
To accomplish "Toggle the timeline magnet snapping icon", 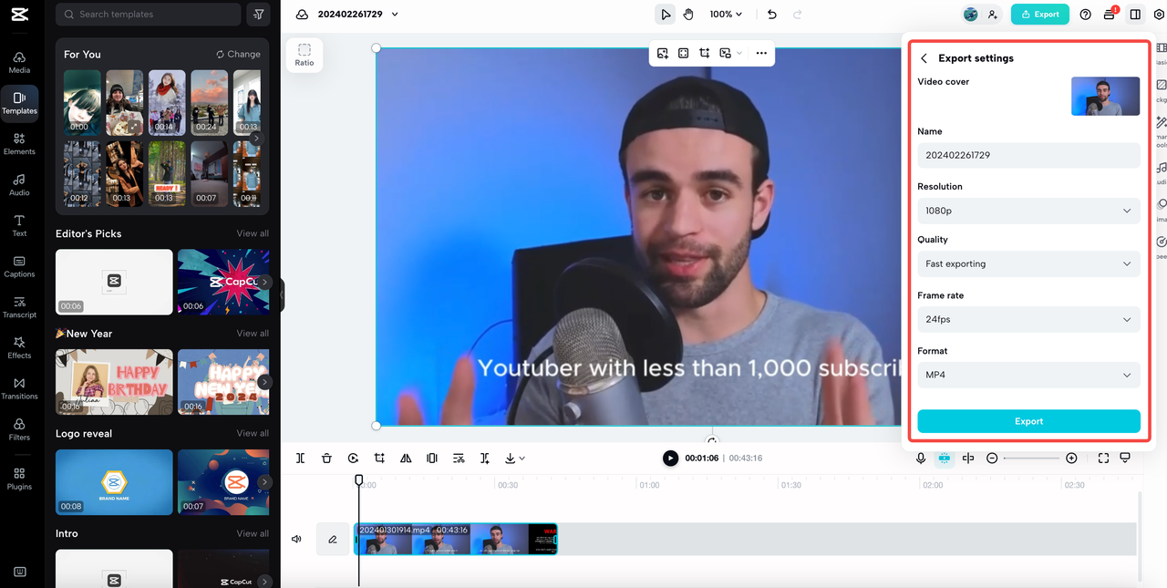I will [944, 458].
